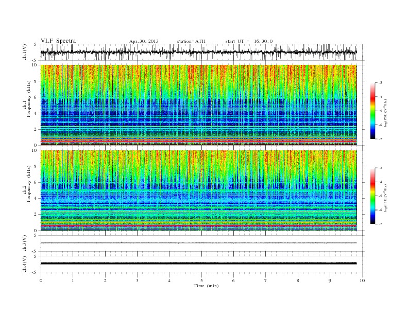Click the ch.4 thick waveform trace
408x315 pixels.
coord(198,264)
